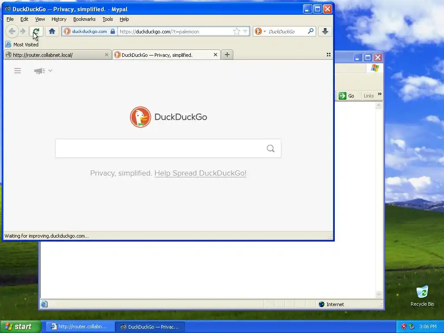Click the padlock site security icon

click(113, 31)
